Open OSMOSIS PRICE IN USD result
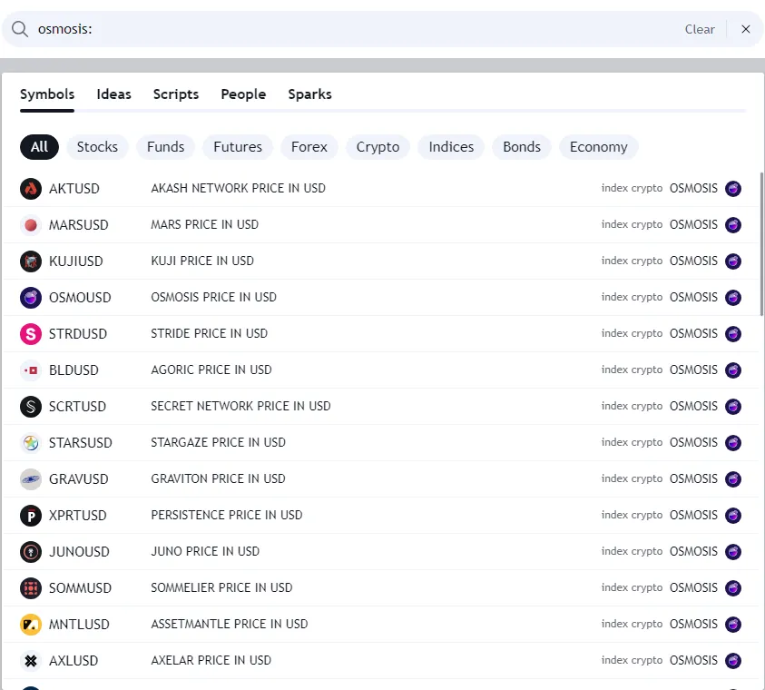Image resolution: width=765 pixels, height=690 pixels. pos(213,297)
